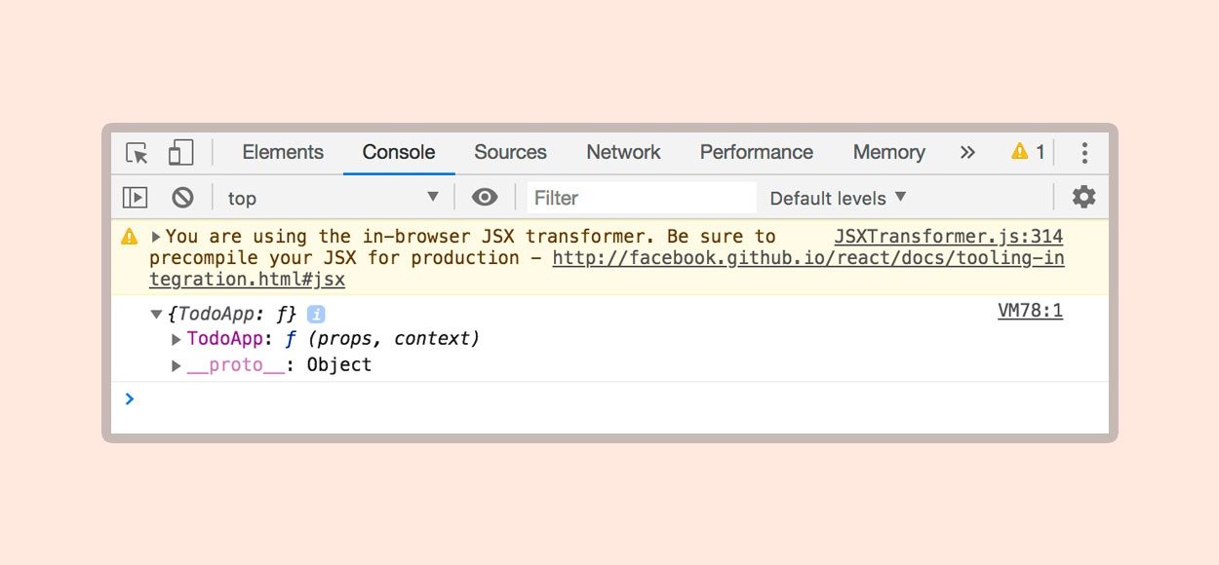Viewport: 1219px width, 565px height.
Task: Toggle the live expression eye icon
Action: 485,198
